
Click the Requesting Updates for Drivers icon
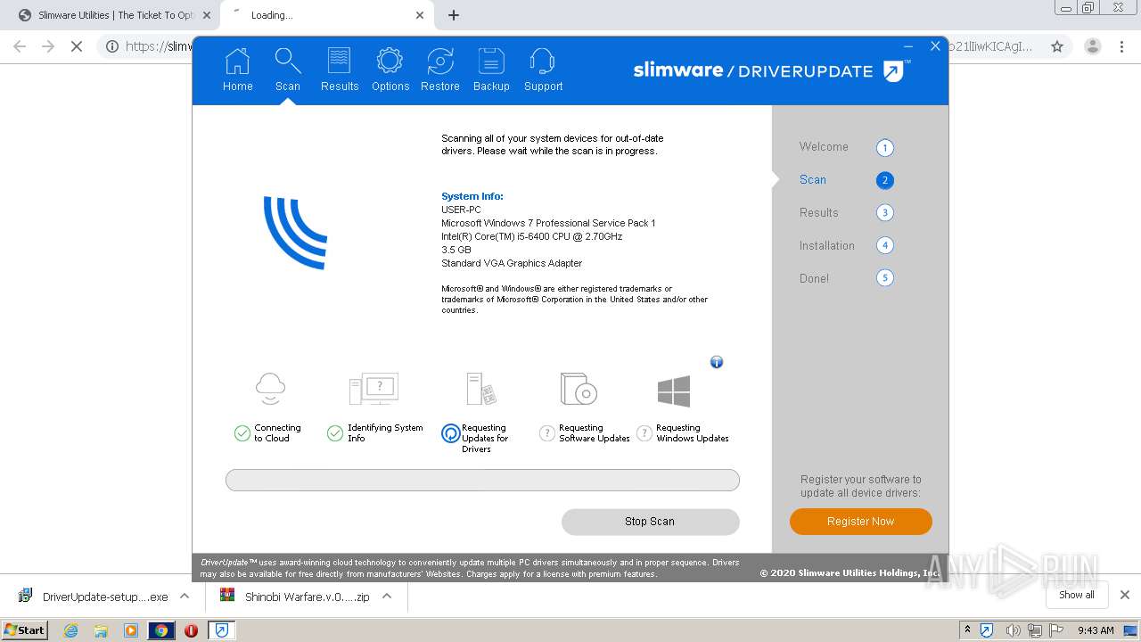[481, 389]
